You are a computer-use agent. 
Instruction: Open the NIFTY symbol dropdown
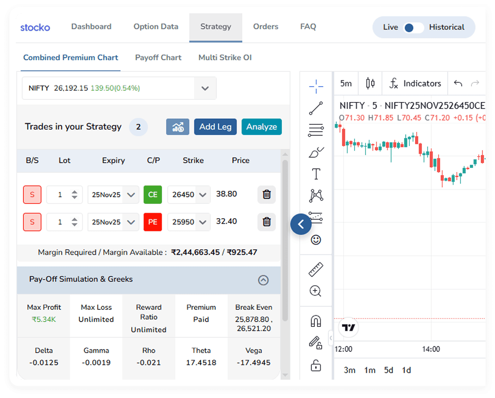coord(205,88)
